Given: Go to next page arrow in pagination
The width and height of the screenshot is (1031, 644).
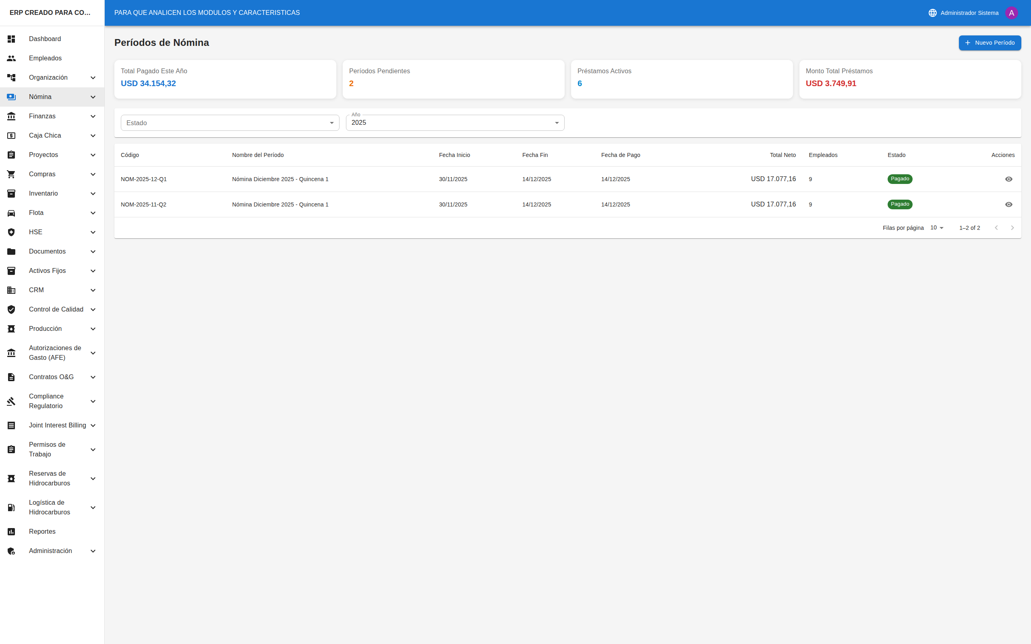Looking at the screenshot, I should pyautogui.click(x=1012, y=228).
